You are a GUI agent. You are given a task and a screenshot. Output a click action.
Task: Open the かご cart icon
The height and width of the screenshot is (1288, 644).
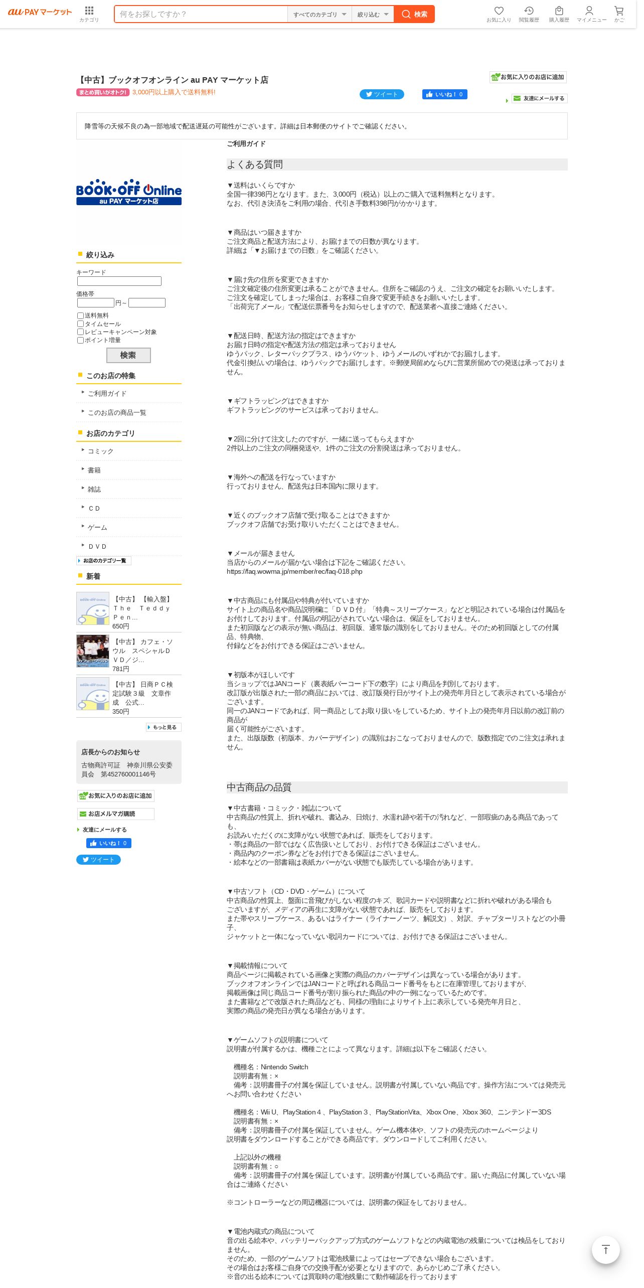tap(619, 14)
